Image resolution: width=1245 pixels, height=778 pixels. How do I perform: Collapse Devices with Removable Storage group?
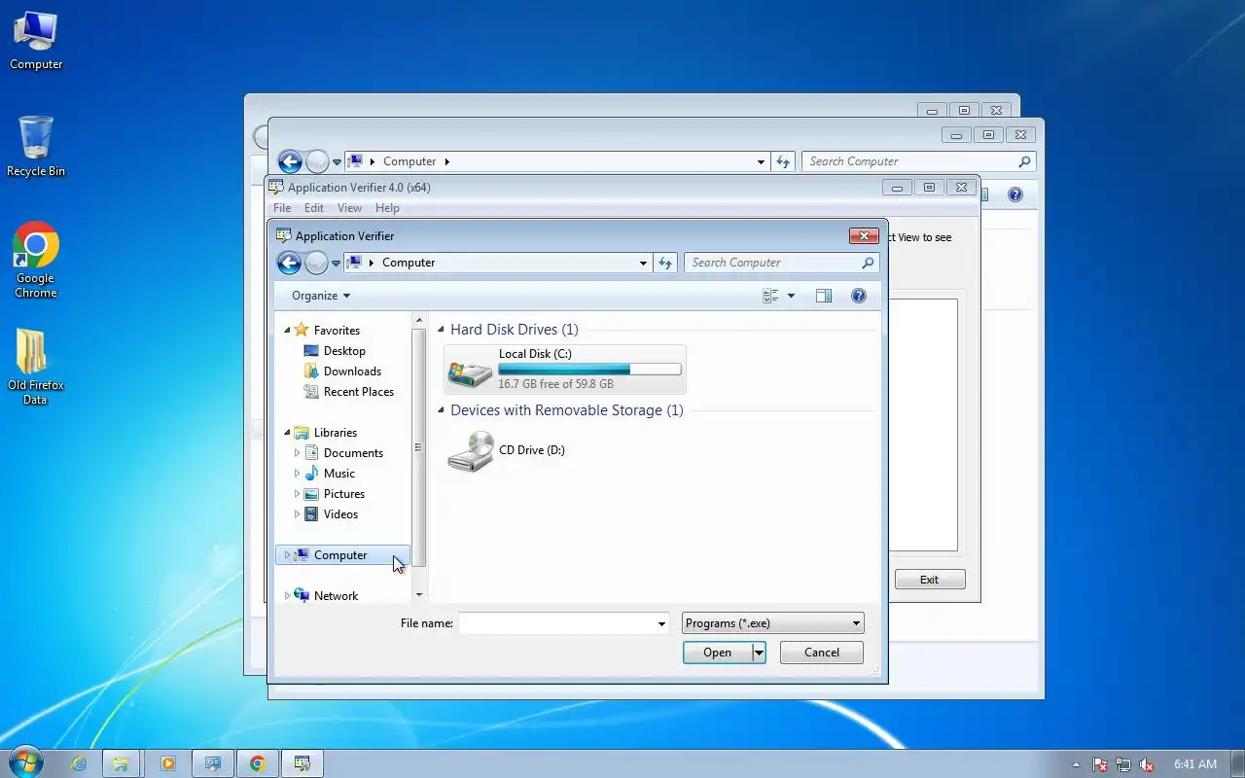tap(442, 410)
